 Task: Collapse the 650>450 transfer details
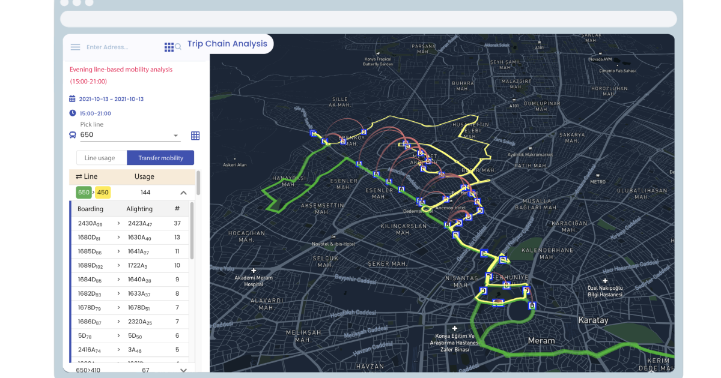pyautogui.click(x=183, y=192)
